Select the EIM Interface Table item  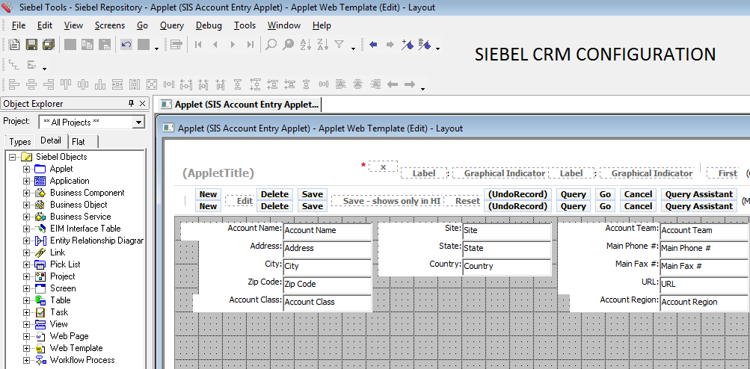tap(85, 229)
